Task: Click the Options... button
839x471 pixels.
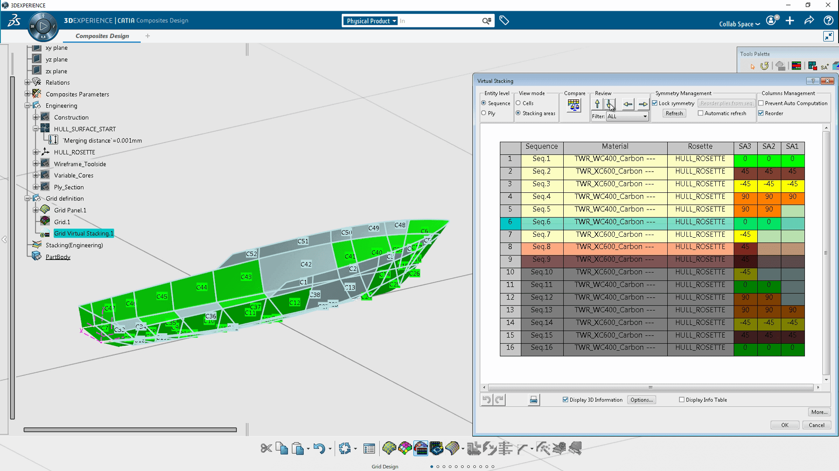Action: [x=641, y=399]
